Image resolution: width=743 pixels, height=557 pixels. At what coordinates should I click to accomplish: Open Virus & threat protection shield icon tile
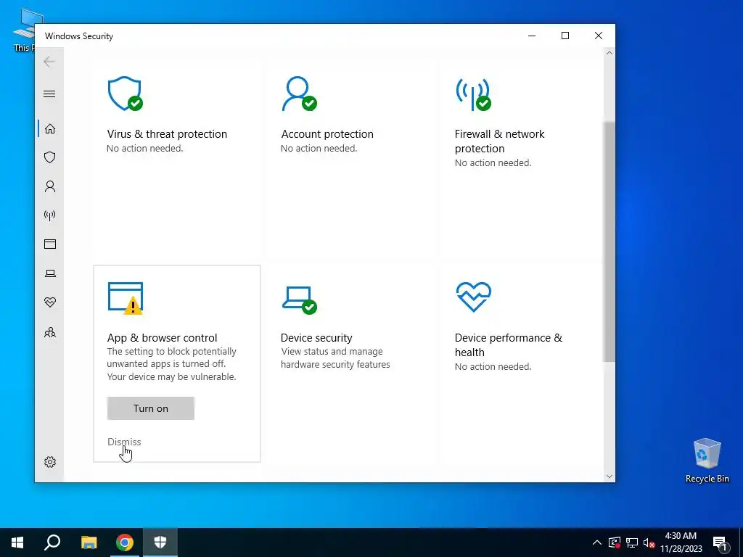point(125,94)
